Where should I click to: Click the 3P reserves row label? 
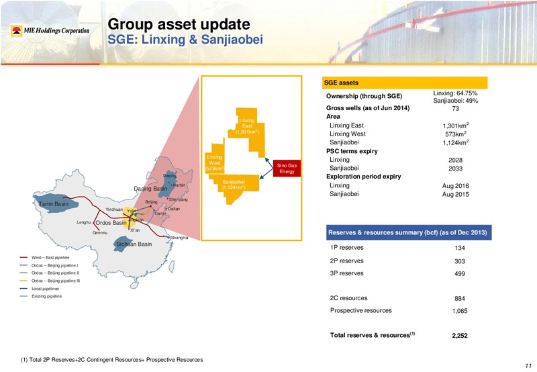[346, 273]
